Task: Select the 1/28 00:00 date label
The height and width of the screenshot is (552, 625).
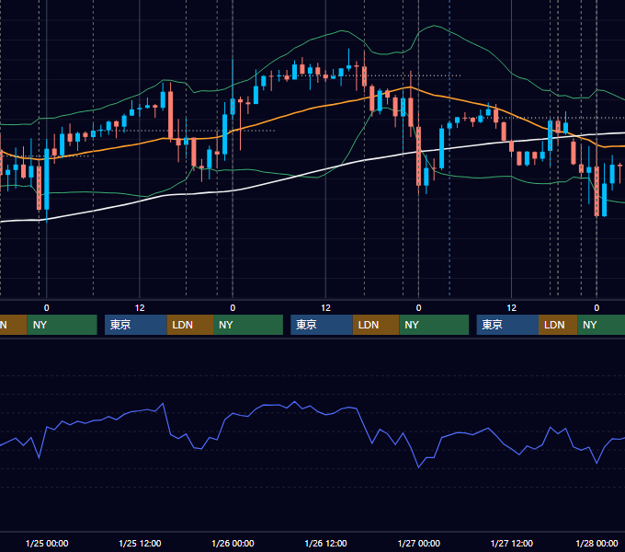Action: coord(597,543)
